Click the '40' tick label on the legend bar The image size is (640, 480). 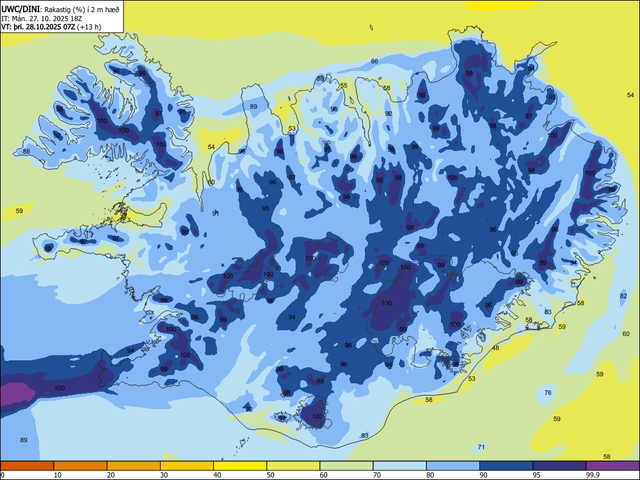[217, 475]
